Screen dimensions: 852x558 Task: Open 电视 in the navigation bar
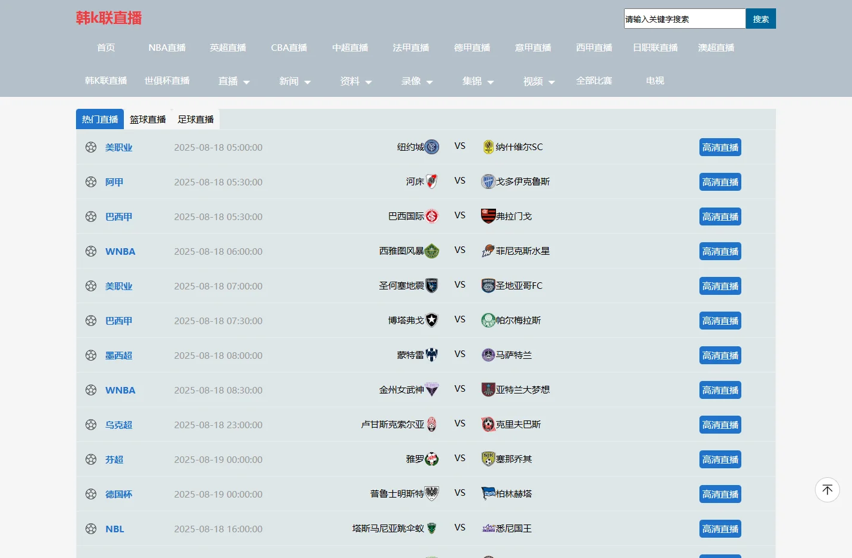[x=655, y=81]
